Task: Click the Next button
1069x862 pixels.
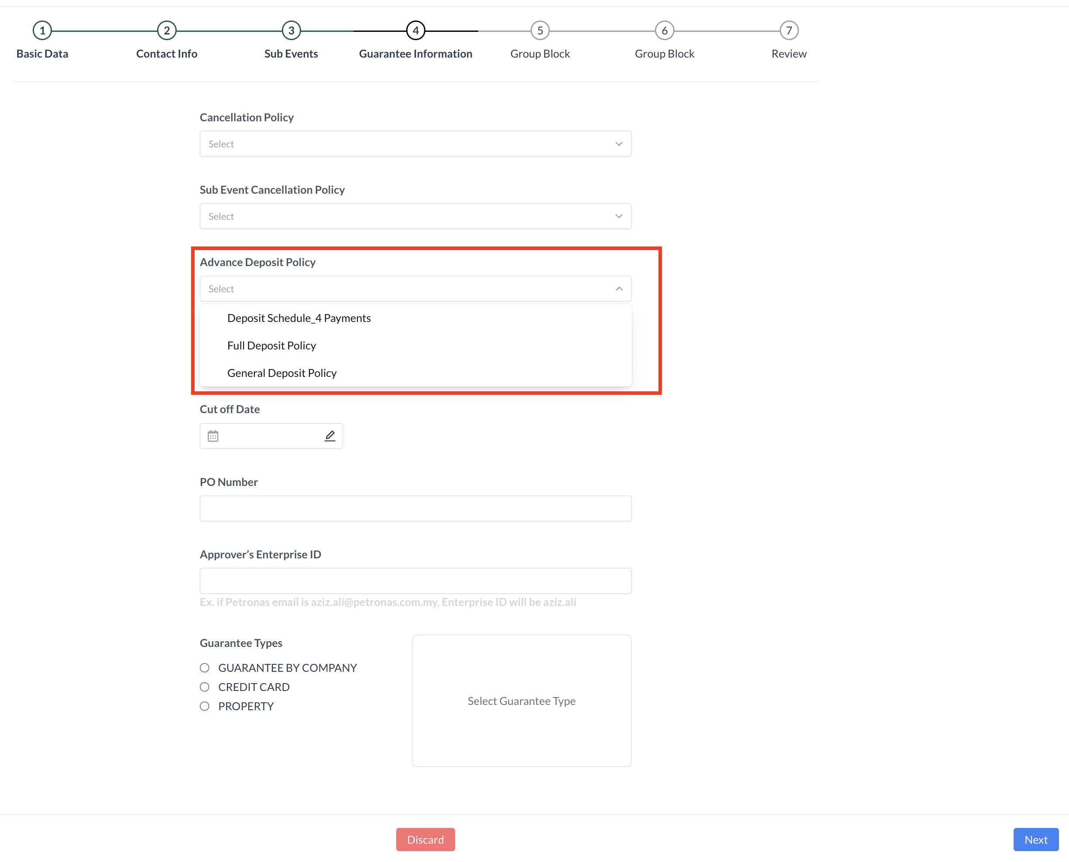Action: coord(1036,839)
